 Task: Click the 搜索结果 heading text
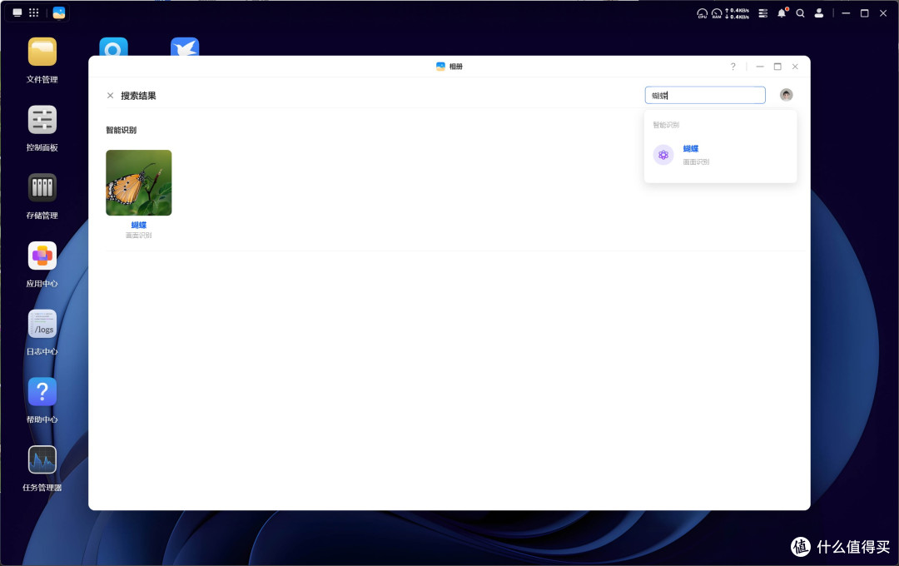point(138,96)
